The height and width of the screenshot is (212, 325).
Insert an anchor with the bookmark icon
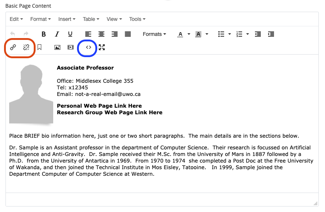[39, 47]
